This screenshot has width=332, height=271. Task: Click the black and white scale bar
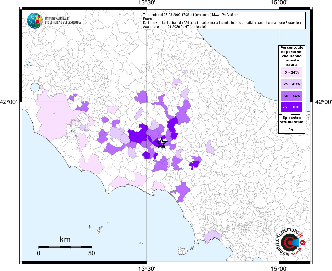click(x=65, y=247)
